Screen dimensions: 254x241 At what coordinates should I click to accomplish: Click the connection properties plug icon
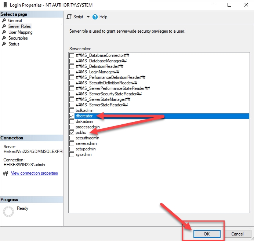(6, 174)
